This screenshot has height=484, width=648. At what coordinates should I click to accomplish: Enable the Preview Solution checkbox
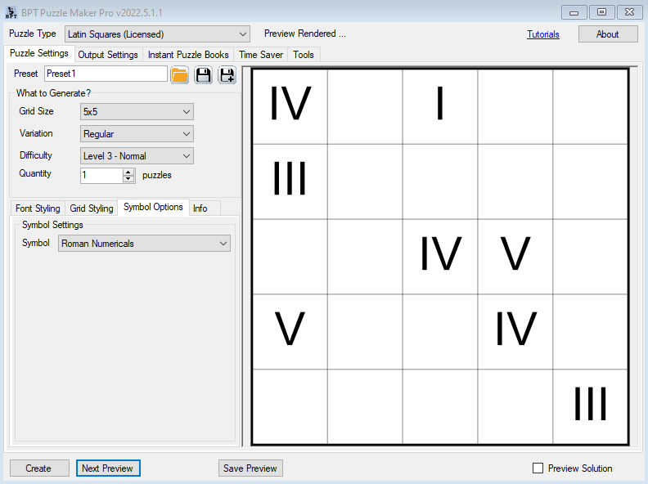click(538, 468)
